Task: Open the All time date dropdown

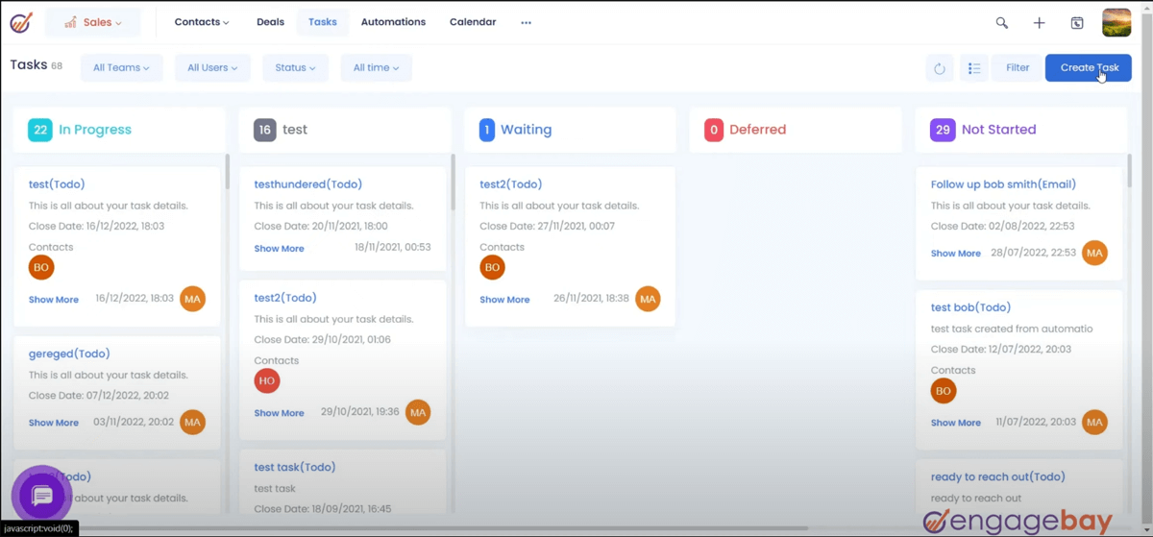Action: click(376, 68)
